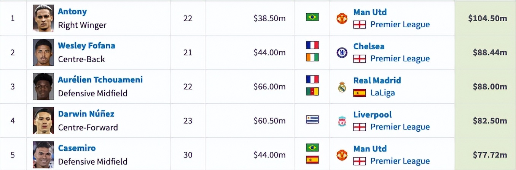This screenshot has height=170, width=516.
Task: Click the Darwin Núñez name link
Action: tap(86, 114)
